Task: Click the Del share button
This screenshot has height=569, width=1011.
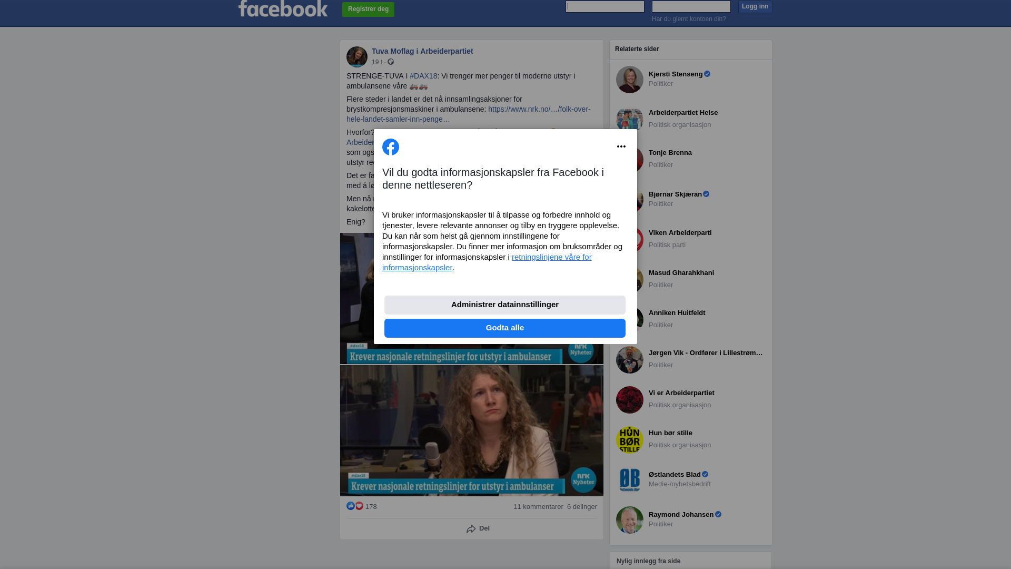Action: [x=478, y=528]
